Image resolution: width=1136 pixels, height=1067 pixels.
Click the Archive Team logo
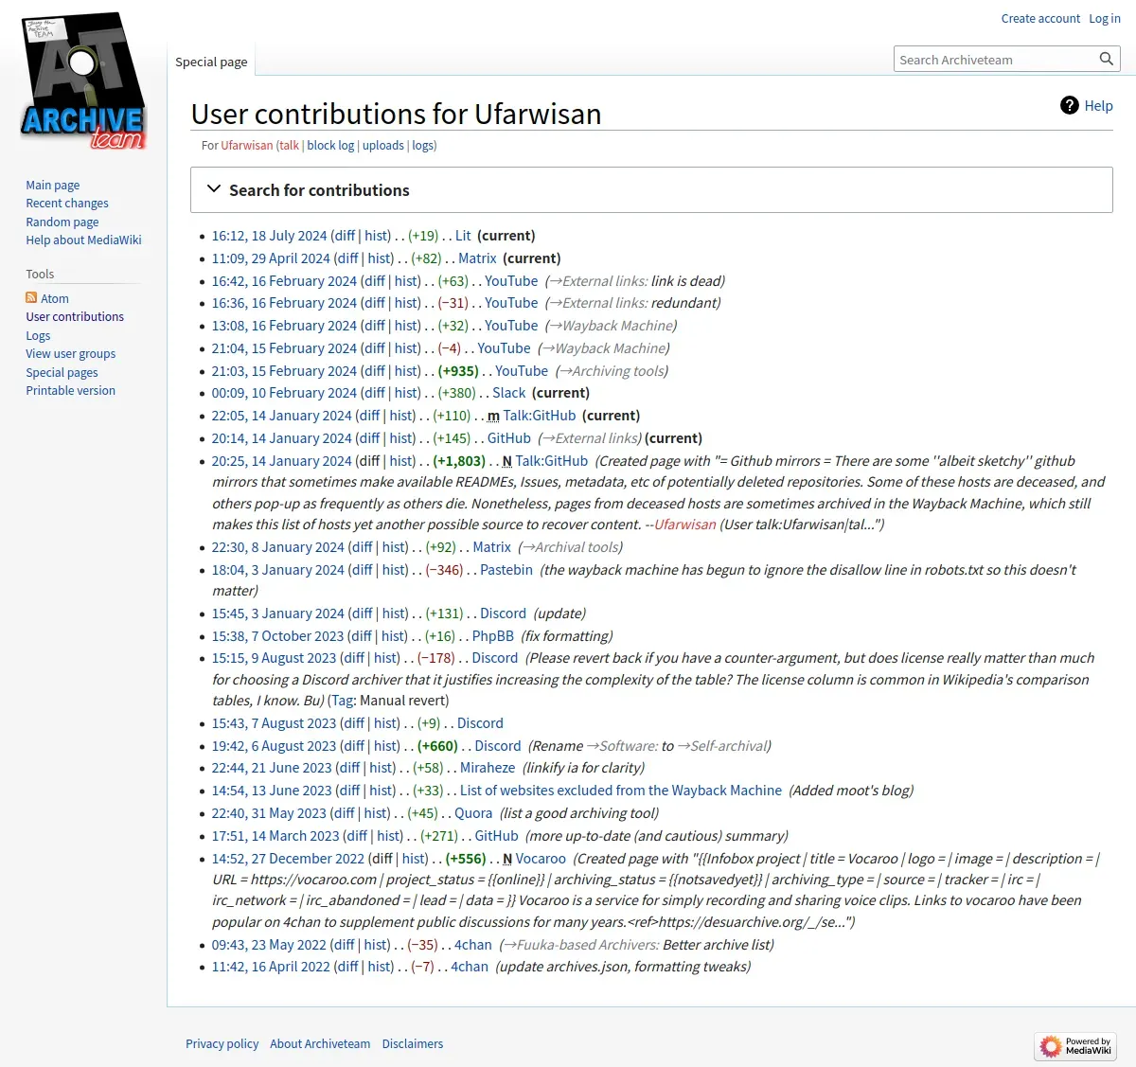click(83, 83)
